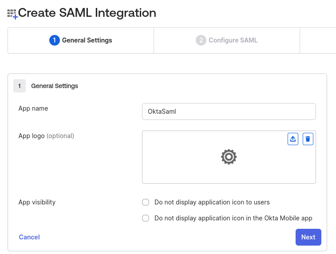Viewport: 336px width, 254px height.
Task: Click the blue step 1 circle
Action: point(54,40)
